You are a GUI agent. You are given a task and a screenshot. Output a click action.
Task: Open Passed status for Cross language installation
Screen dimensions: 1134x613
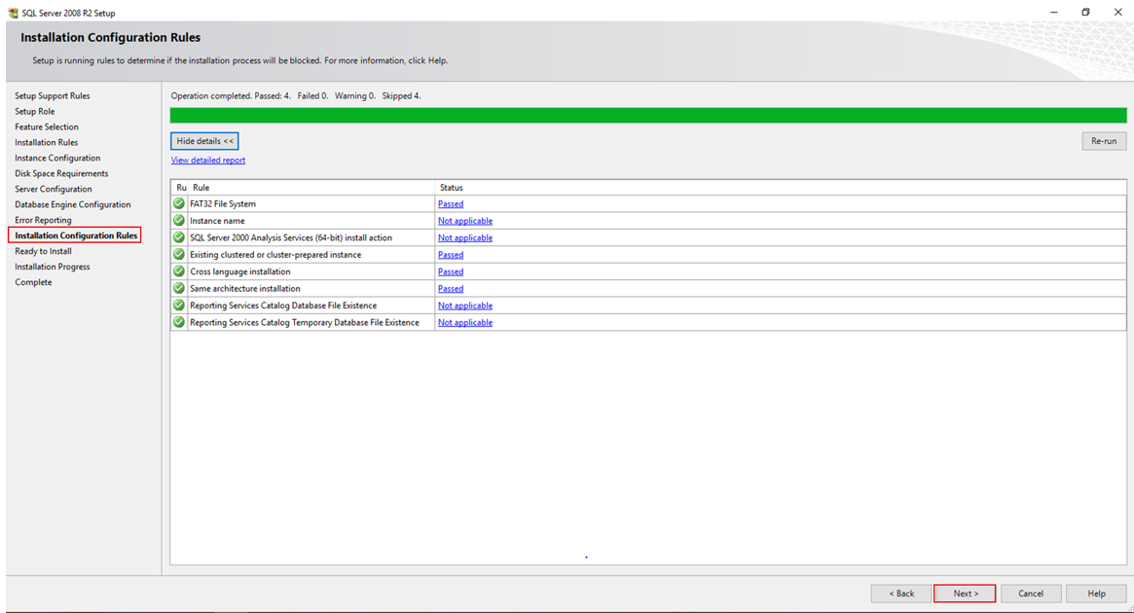[x=451, y=271]
